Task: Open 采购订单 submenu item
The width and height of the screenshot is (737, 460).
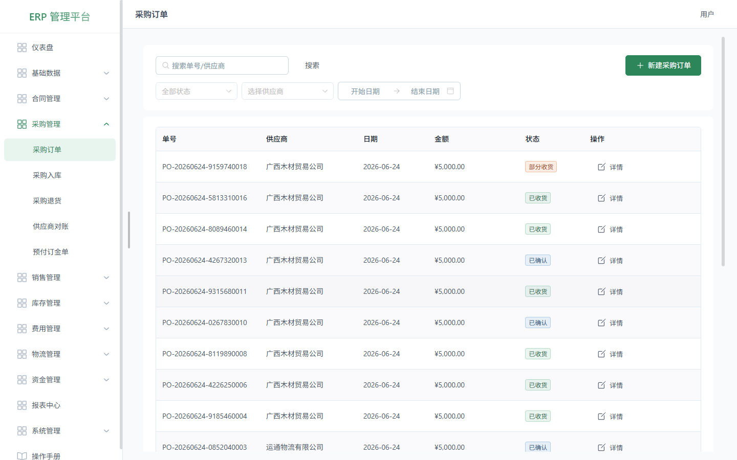Action: pyautogui.click(x=60, y=150)
